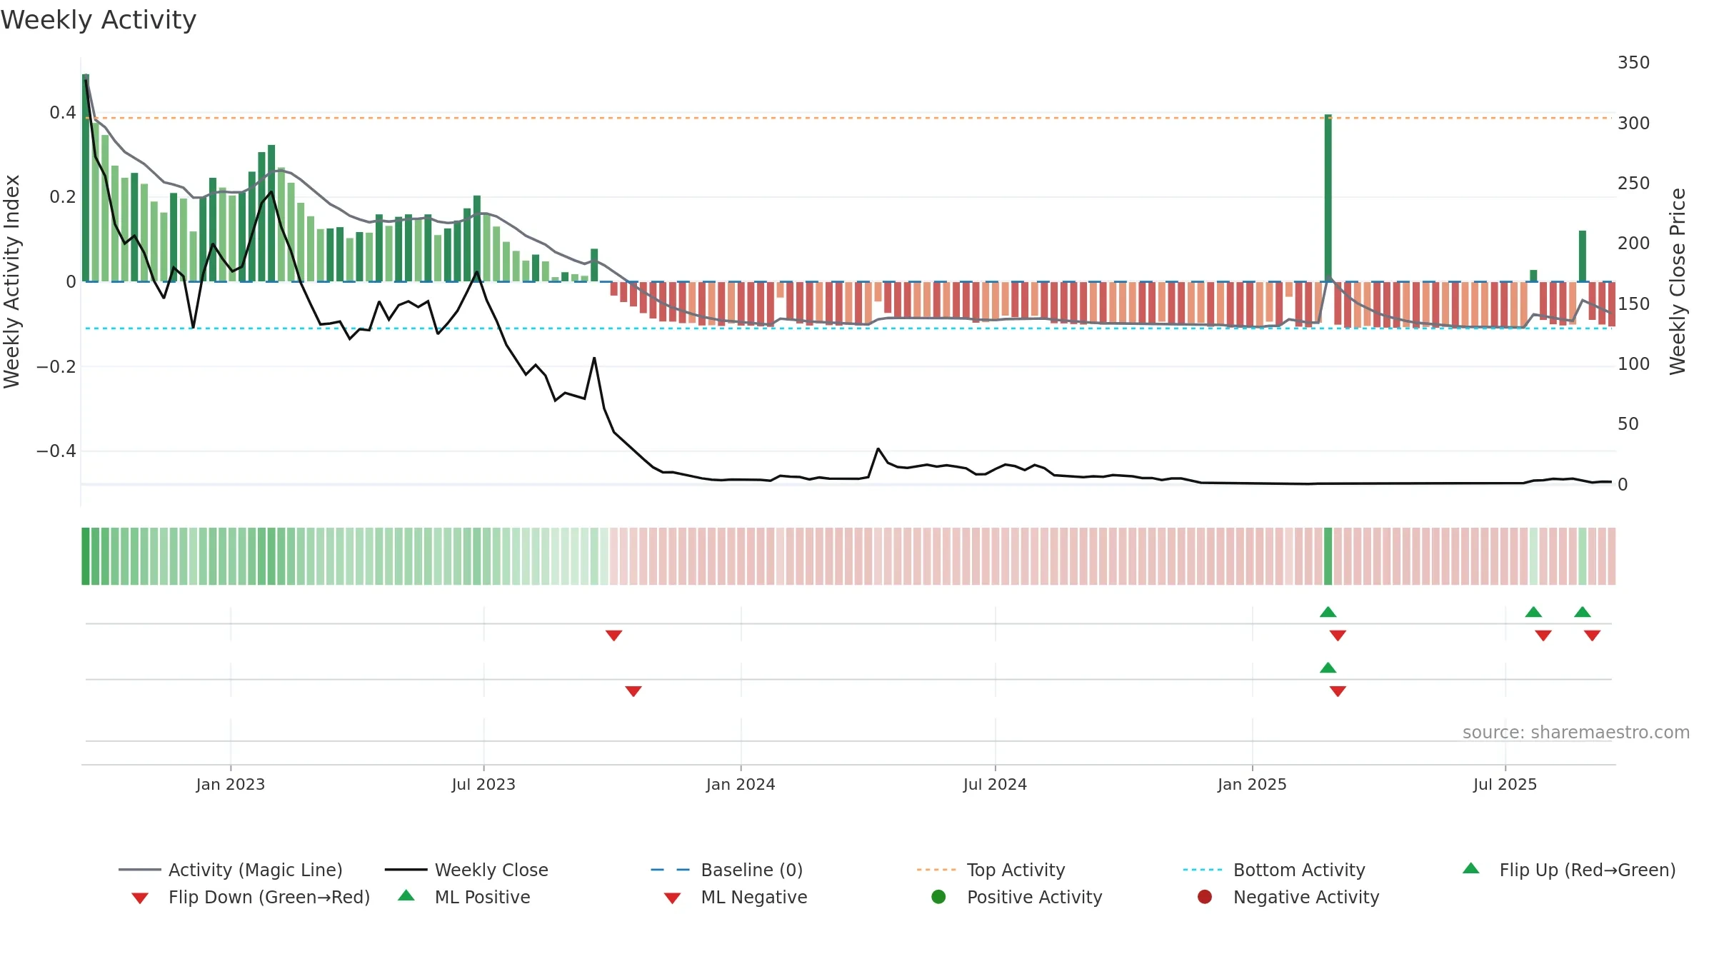Click the last green flip-up marker near Sep 2025
The width and height of the screenshot is (1714, 964).
point(1583,612)
